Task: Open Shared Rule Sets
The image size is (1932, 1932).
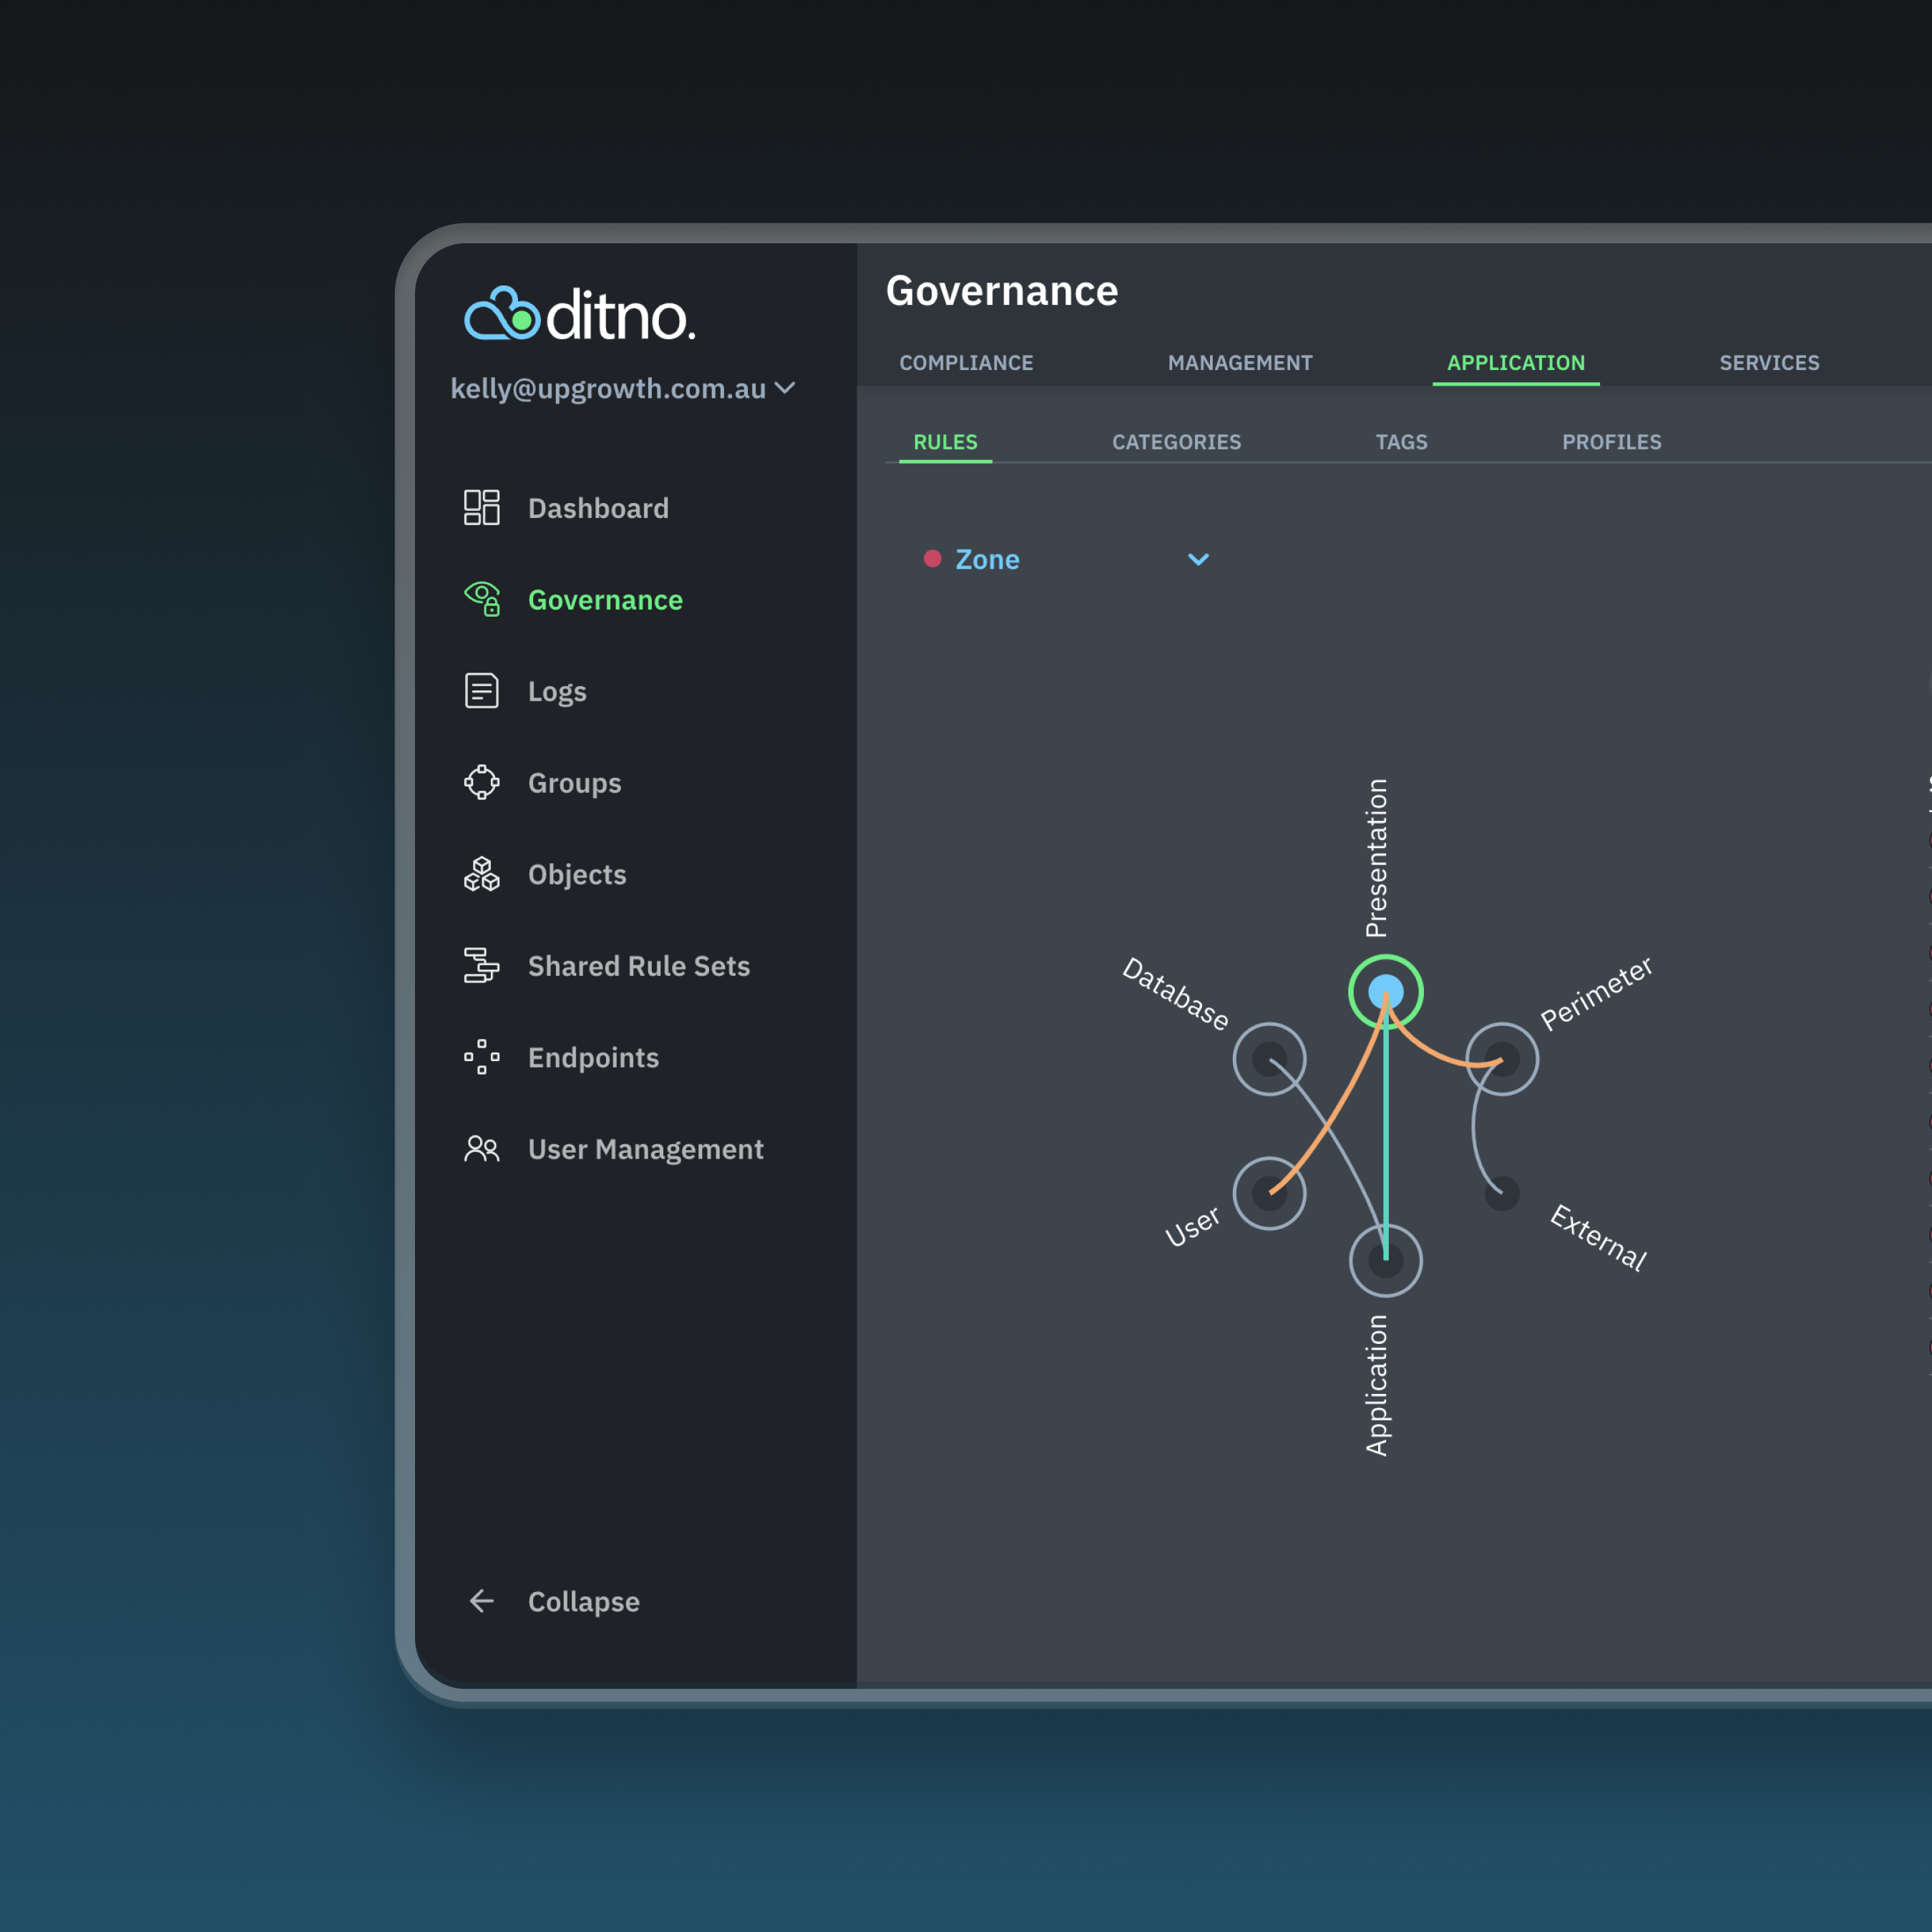Action: pos(639,966)
